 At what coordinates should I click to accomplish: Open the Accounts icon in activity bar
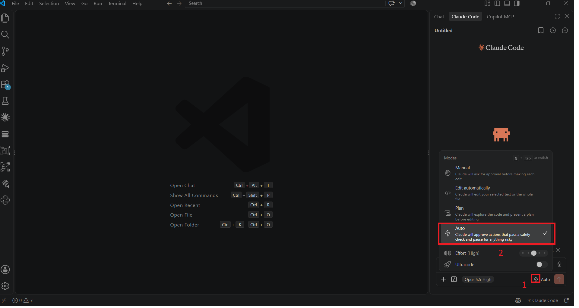[5, 269]
